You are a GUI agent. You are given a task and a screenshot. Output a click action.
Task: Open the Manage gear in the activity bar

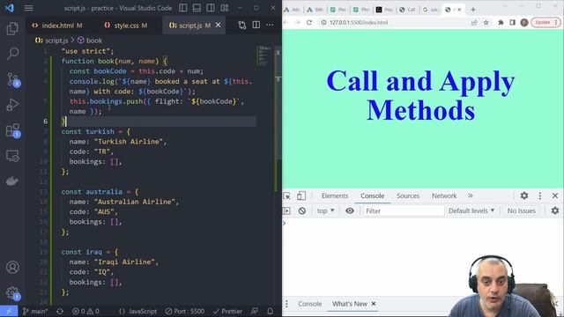13,293
